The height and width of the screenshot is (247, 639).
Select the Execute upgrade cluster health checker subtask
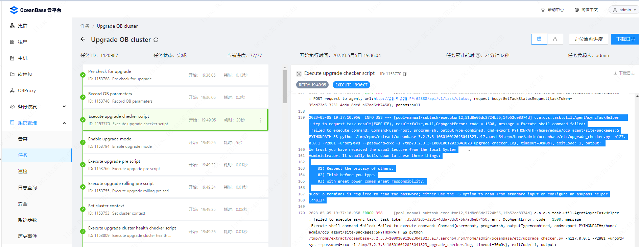[175, 231]
